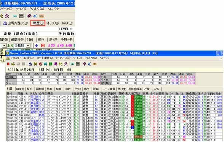Toggle the red 同 filter button

pyautogui.click(x=43, y=46)
